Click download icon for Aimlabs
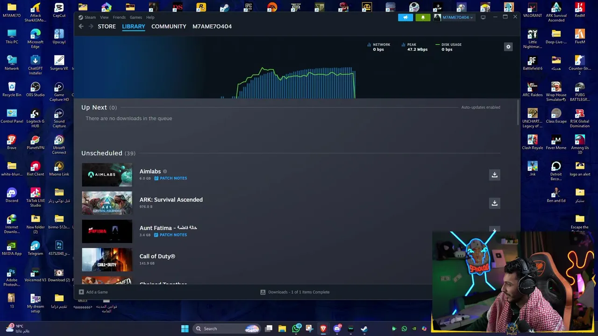This screenshot has height=336, width=598. pyautogui.click(x=494, y=175)
